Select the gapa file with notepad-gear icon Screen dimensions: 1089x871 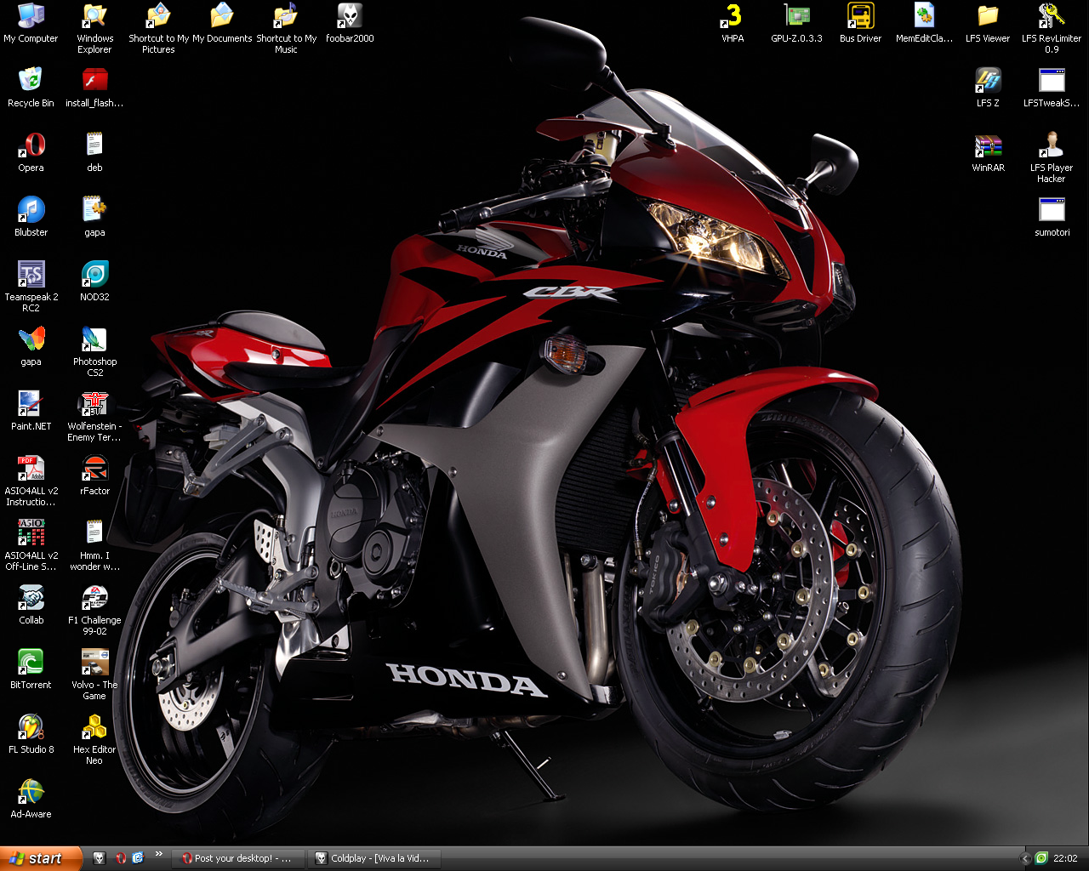click(x=94, y=218)
